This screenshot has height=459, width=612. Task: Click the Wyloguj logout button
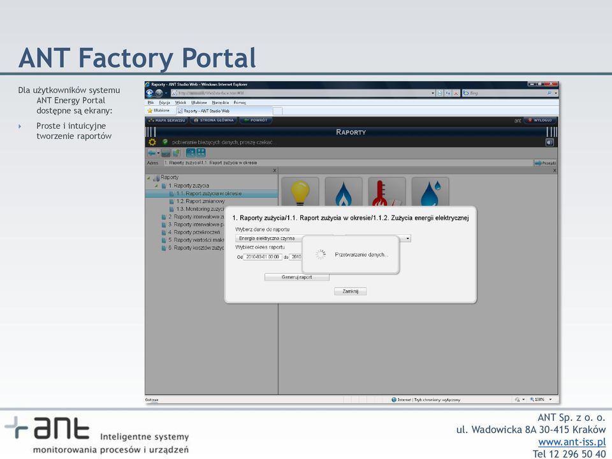click(x=540, y=120)
